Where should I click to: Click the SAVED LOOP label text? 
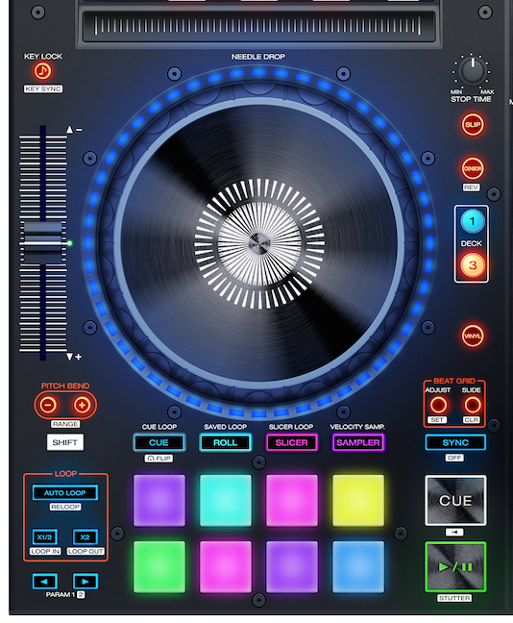coord(225,427)
